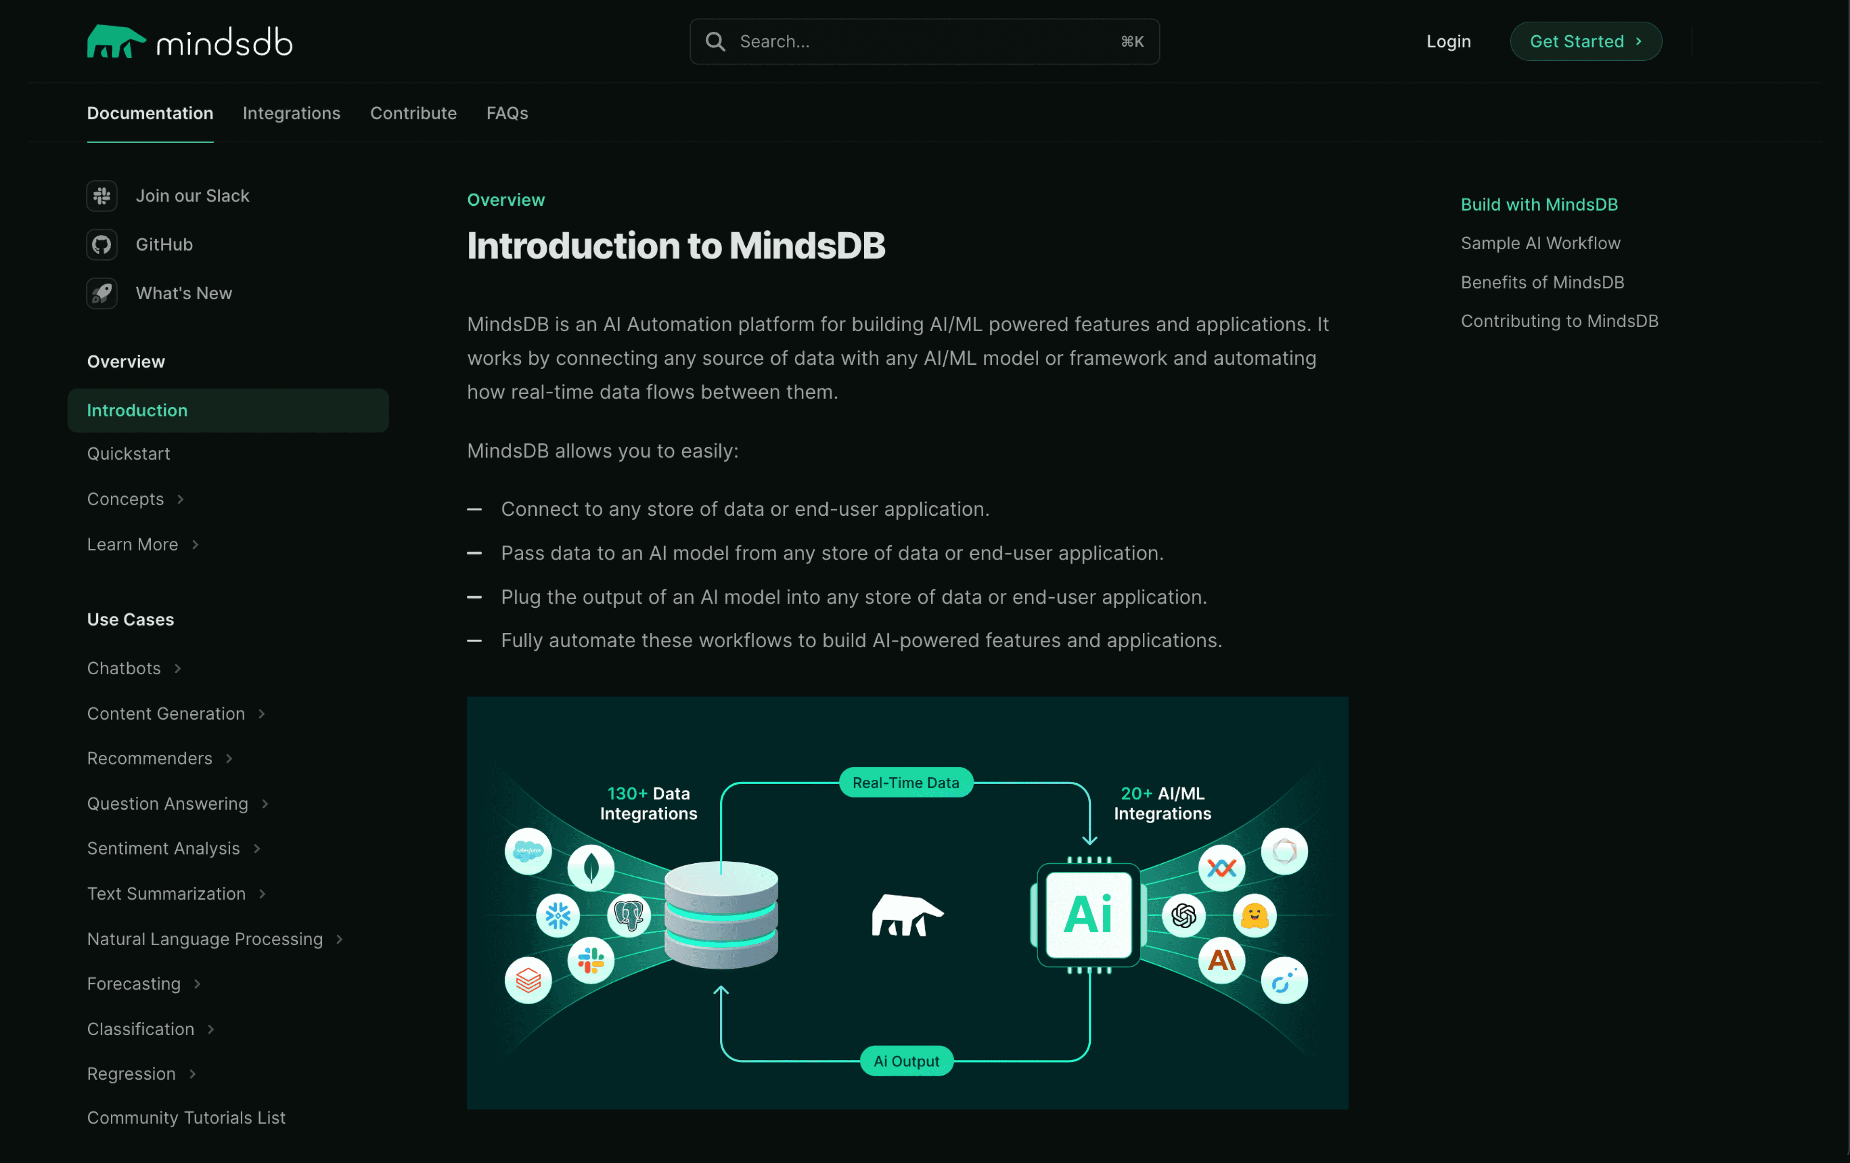
Task: Jump to Contributing to MindsDB section
Action: 1559,321
